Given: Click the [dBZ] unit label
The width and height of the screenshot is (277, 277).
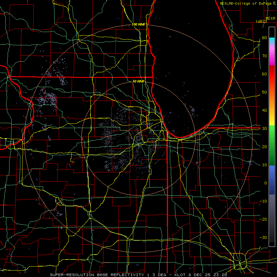Looking at the screenshot, I should [261, 21].
